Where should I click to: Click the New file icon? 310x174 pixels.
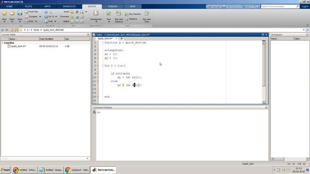(x=4, y=14)
